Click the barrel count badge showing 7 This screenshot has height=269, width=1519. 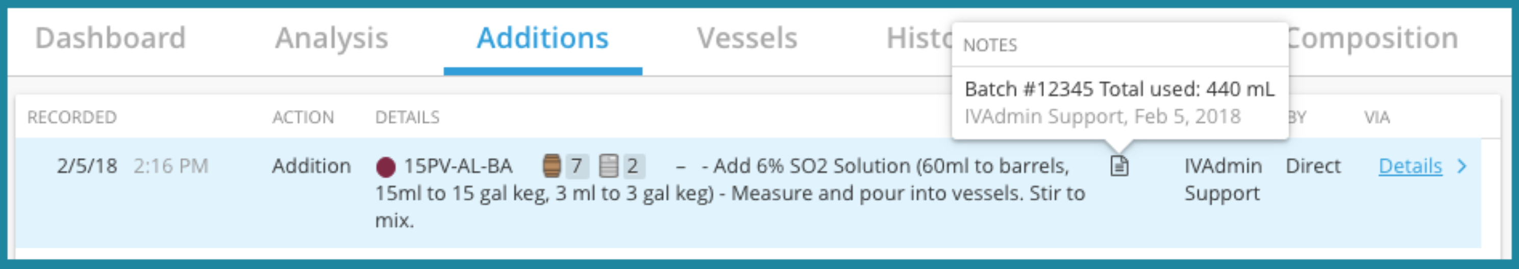pos(577,166)
